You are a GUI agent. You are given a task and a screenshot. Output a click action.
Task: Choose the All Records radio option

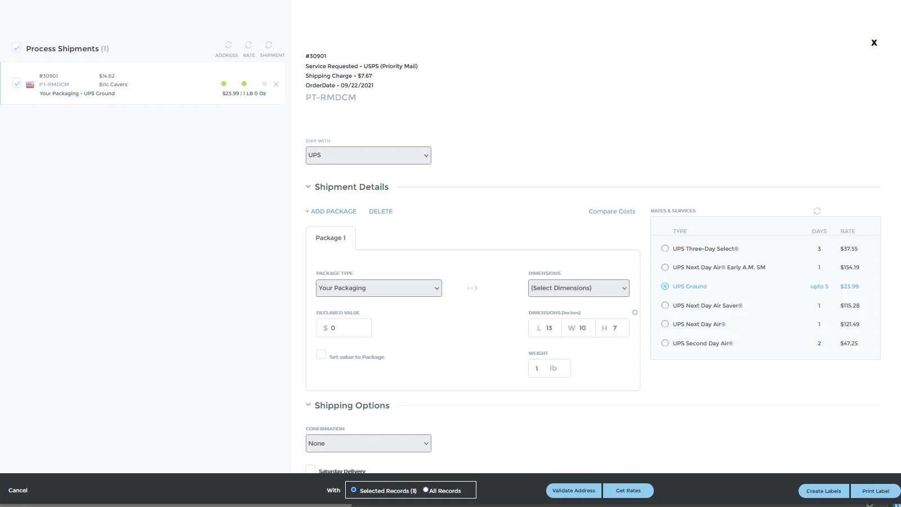[426, 490]
